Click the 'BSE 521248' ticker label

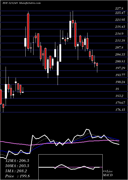(x=10, y=3)
